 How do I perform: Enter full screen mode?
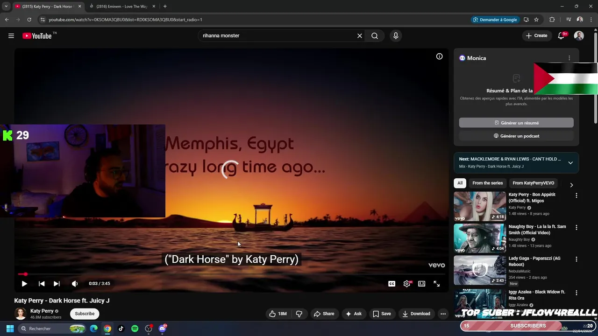coord(436,283)
